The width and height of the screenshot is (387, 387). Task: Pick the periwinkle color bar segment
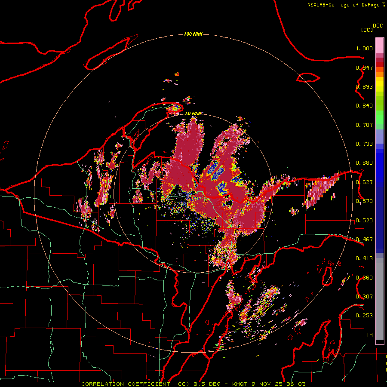click(380, 136)
